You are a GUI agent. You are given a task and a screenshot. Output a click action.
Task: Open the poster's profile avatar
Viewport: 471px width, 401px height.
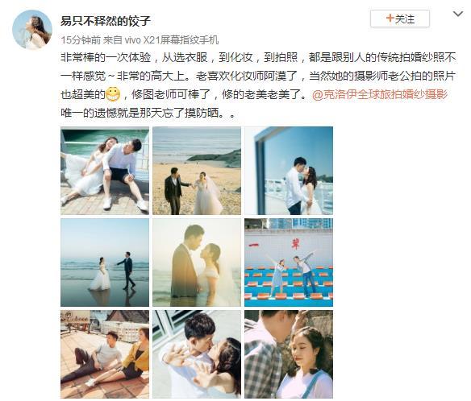[31, 30]
